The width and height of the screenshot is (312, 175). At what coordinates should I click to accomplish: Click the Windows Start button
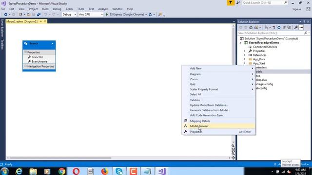pos(4,171)
